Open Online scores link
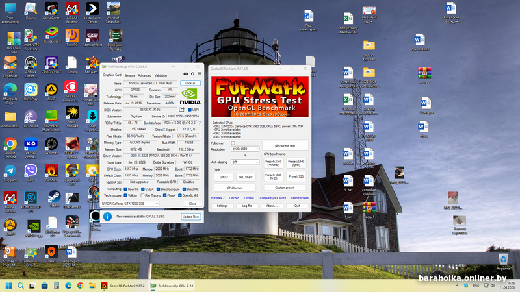Viewport: 520px width, 292px height. pos(300,198)
